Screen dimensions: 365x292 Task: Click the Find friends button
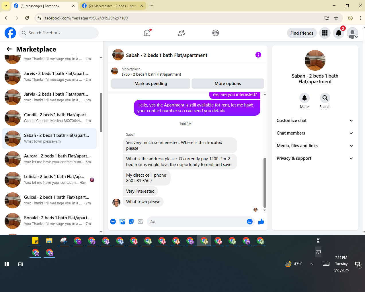[302, 33]
